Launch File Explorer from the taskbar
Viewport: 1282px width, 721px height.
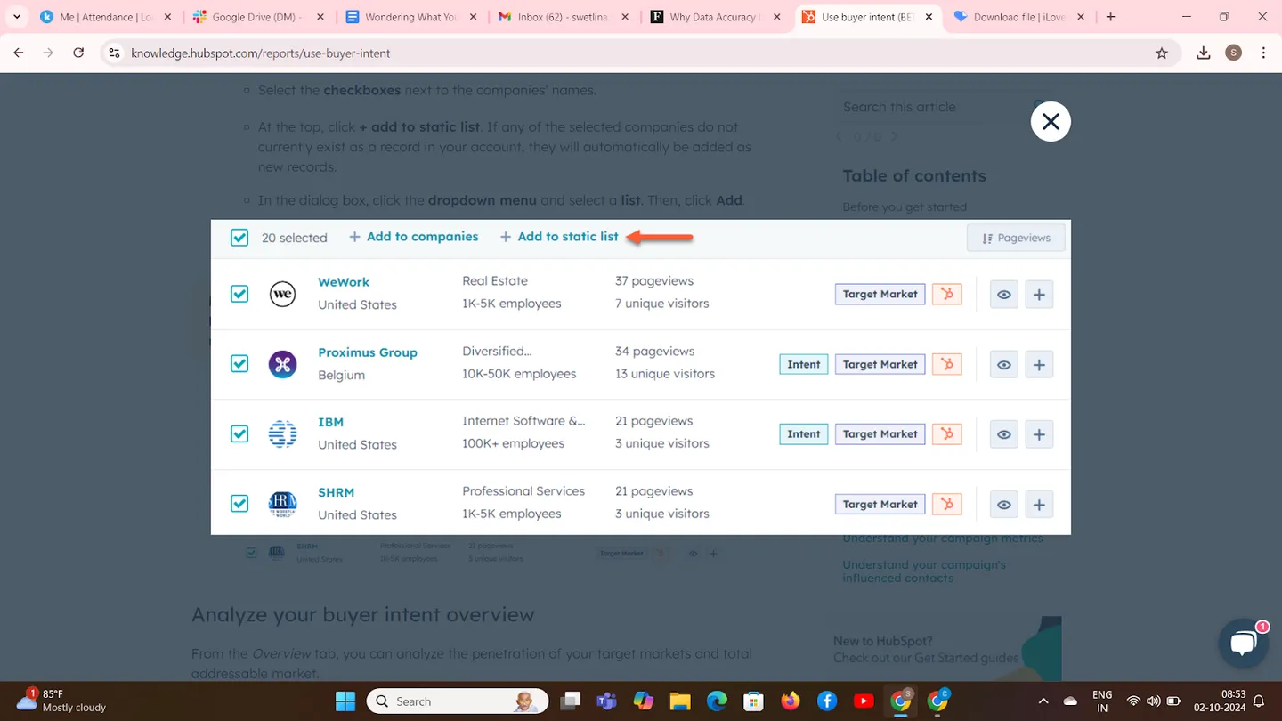(680, 701)
